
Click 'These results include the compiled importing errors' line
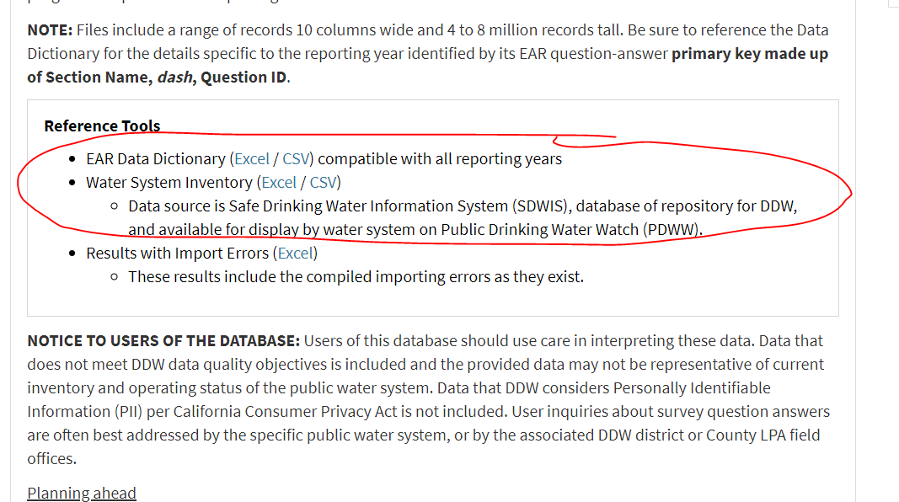tap(356, 277)
